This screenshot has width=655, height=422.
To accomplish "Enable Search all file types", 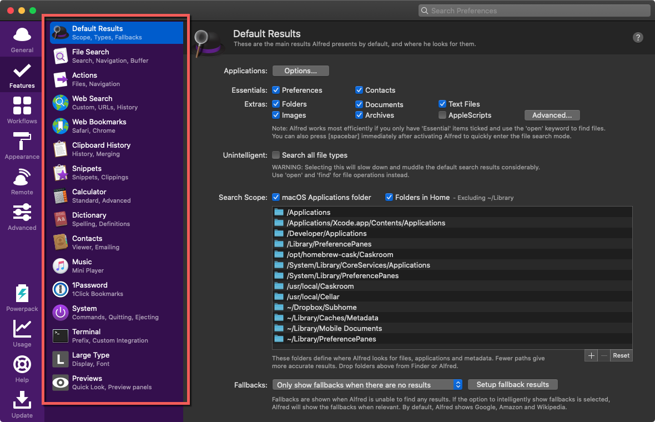I will [x=276, y=155].
